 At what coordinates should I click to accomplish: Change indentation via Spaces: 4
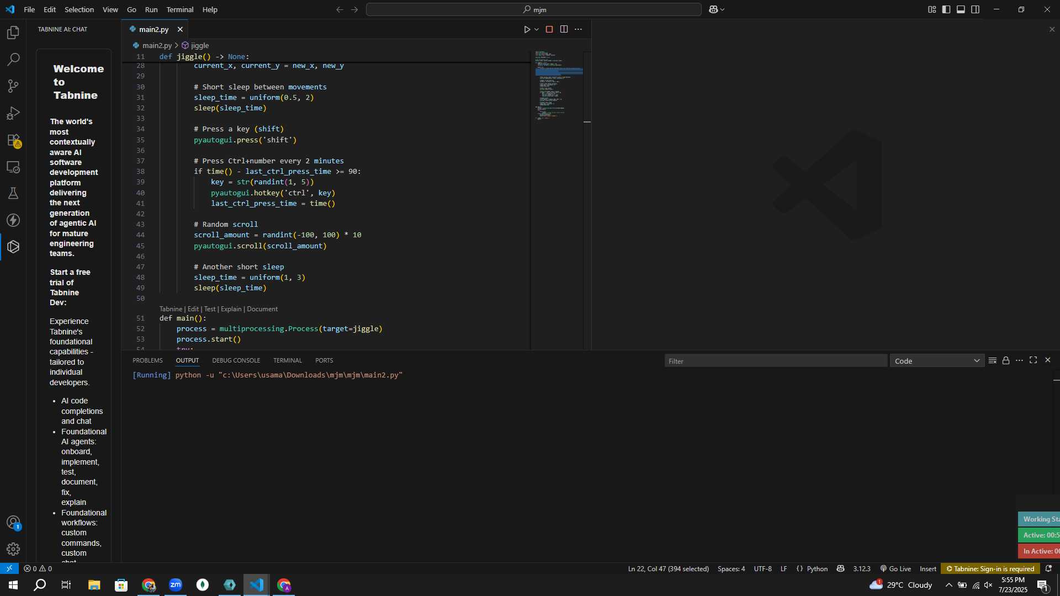tap(731, 568)
